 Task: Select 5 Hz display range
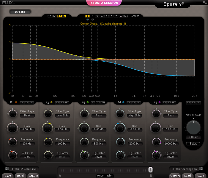pos(52,16)
